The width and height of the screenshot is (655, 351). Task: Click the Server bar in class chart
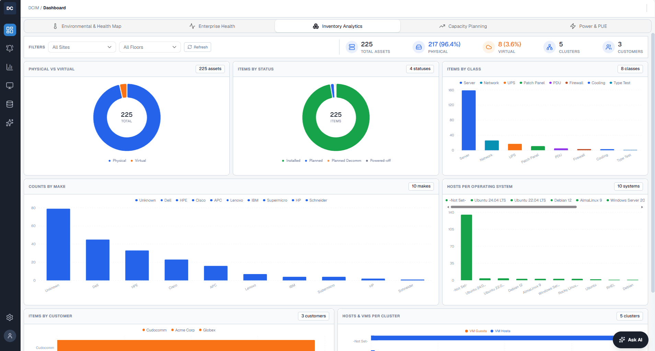click(x=469, y=120)
